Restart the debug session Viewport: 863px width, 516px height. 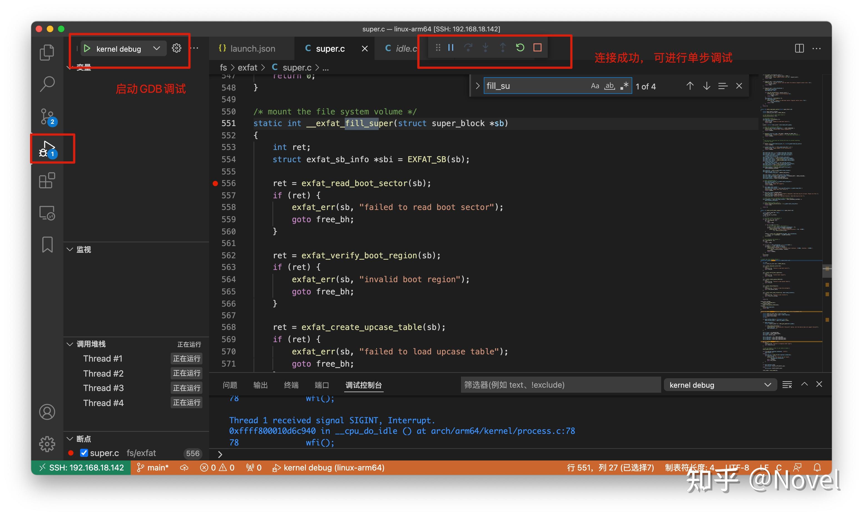tap(520, 47)
